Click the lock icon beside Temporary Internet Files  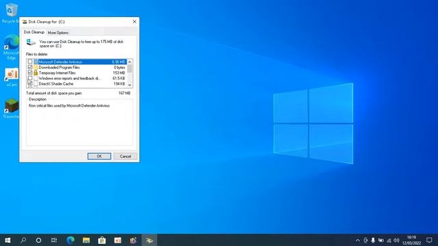pos(36,72)
